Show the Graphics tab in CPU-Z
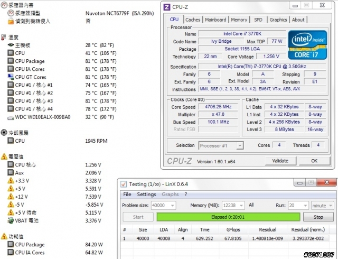Image resolution: width=338 pixels, height=259 pixels. (278, 20)
